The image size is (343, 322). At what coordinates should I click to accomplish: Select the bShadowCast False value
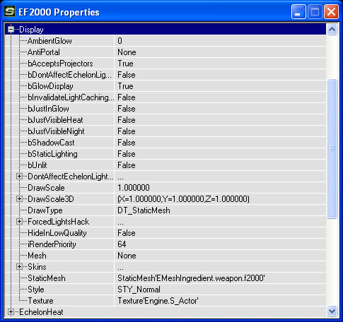point(220,143)
